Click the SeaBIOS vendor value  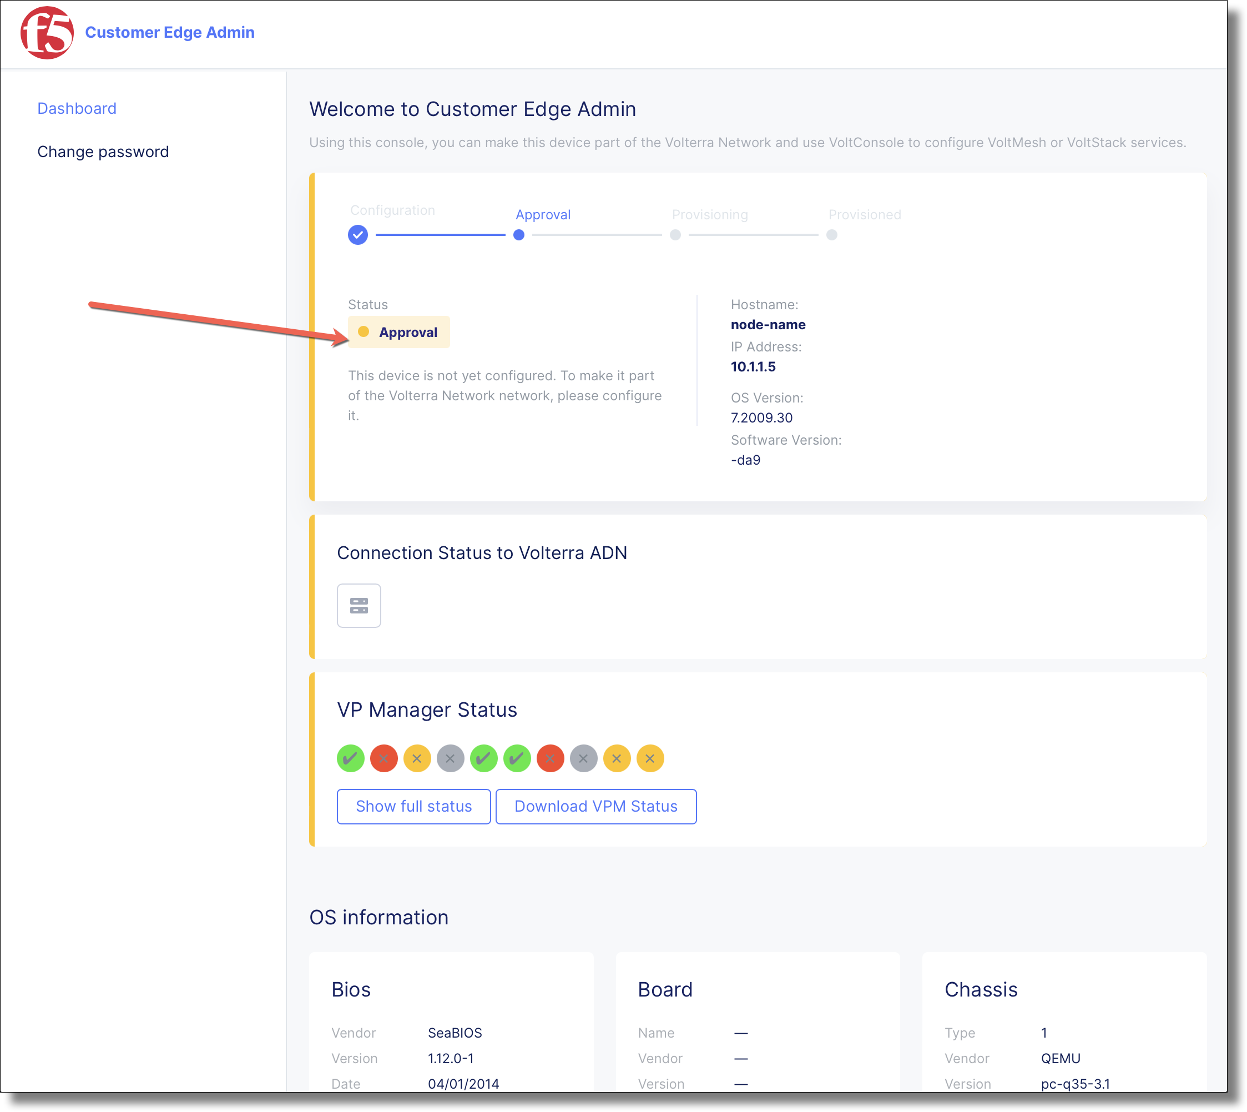coord(455,1033)
